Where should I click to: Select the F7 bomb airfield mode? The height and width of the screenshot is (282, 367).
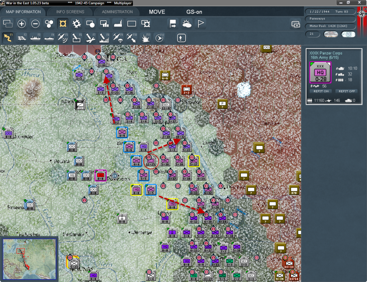[90, 38]
